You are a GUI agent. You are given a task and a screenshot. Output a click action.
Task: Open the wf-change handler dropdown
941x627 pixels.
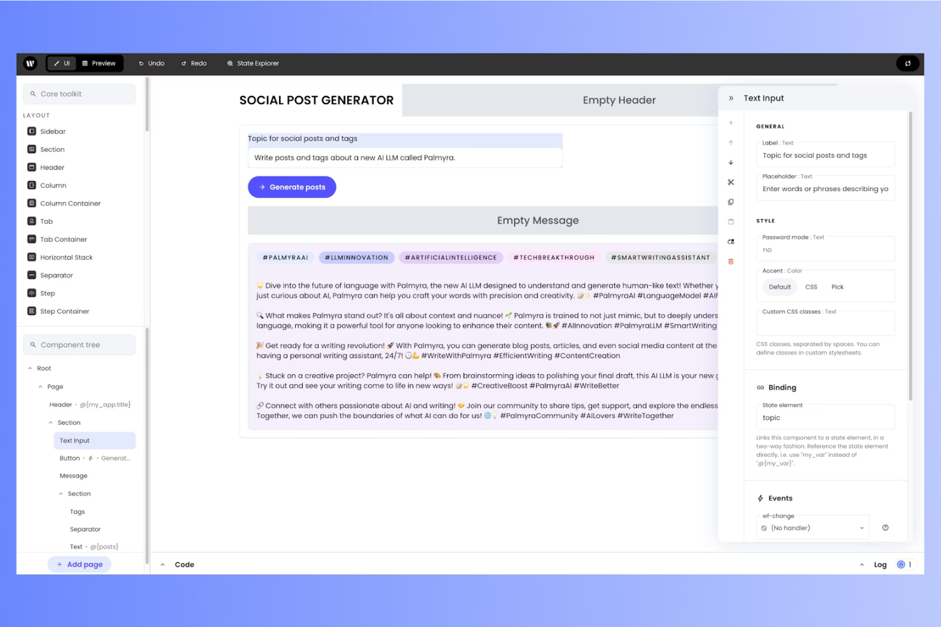[812, 527]
